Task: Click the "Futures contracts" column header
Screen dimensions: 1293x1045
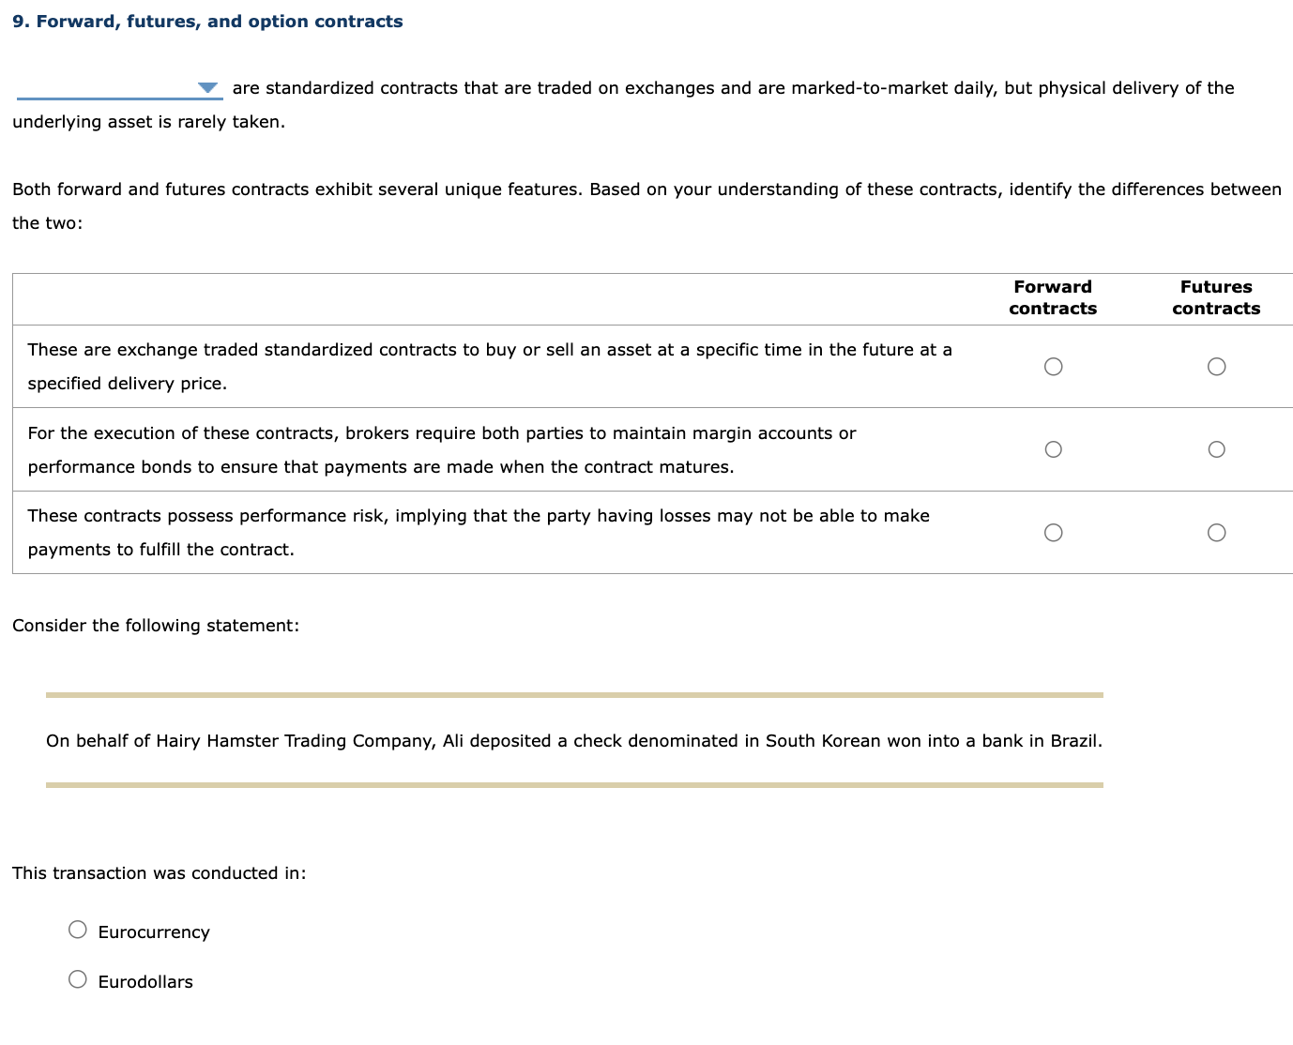Action: pyautogui.click(x=1216, y=297)
